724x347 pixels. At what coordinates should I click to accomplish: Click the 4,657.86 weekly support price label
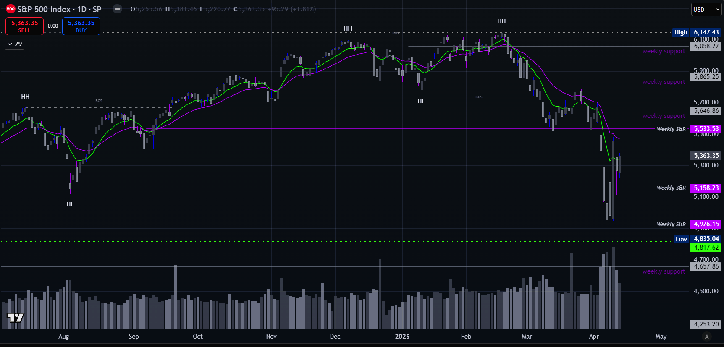pyautogui.click(x=706, y=266)
